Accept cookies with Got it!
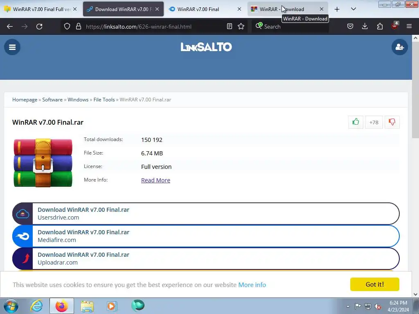Image resolution: width=419 pixels, height=314 pixels. coord(375,285)
